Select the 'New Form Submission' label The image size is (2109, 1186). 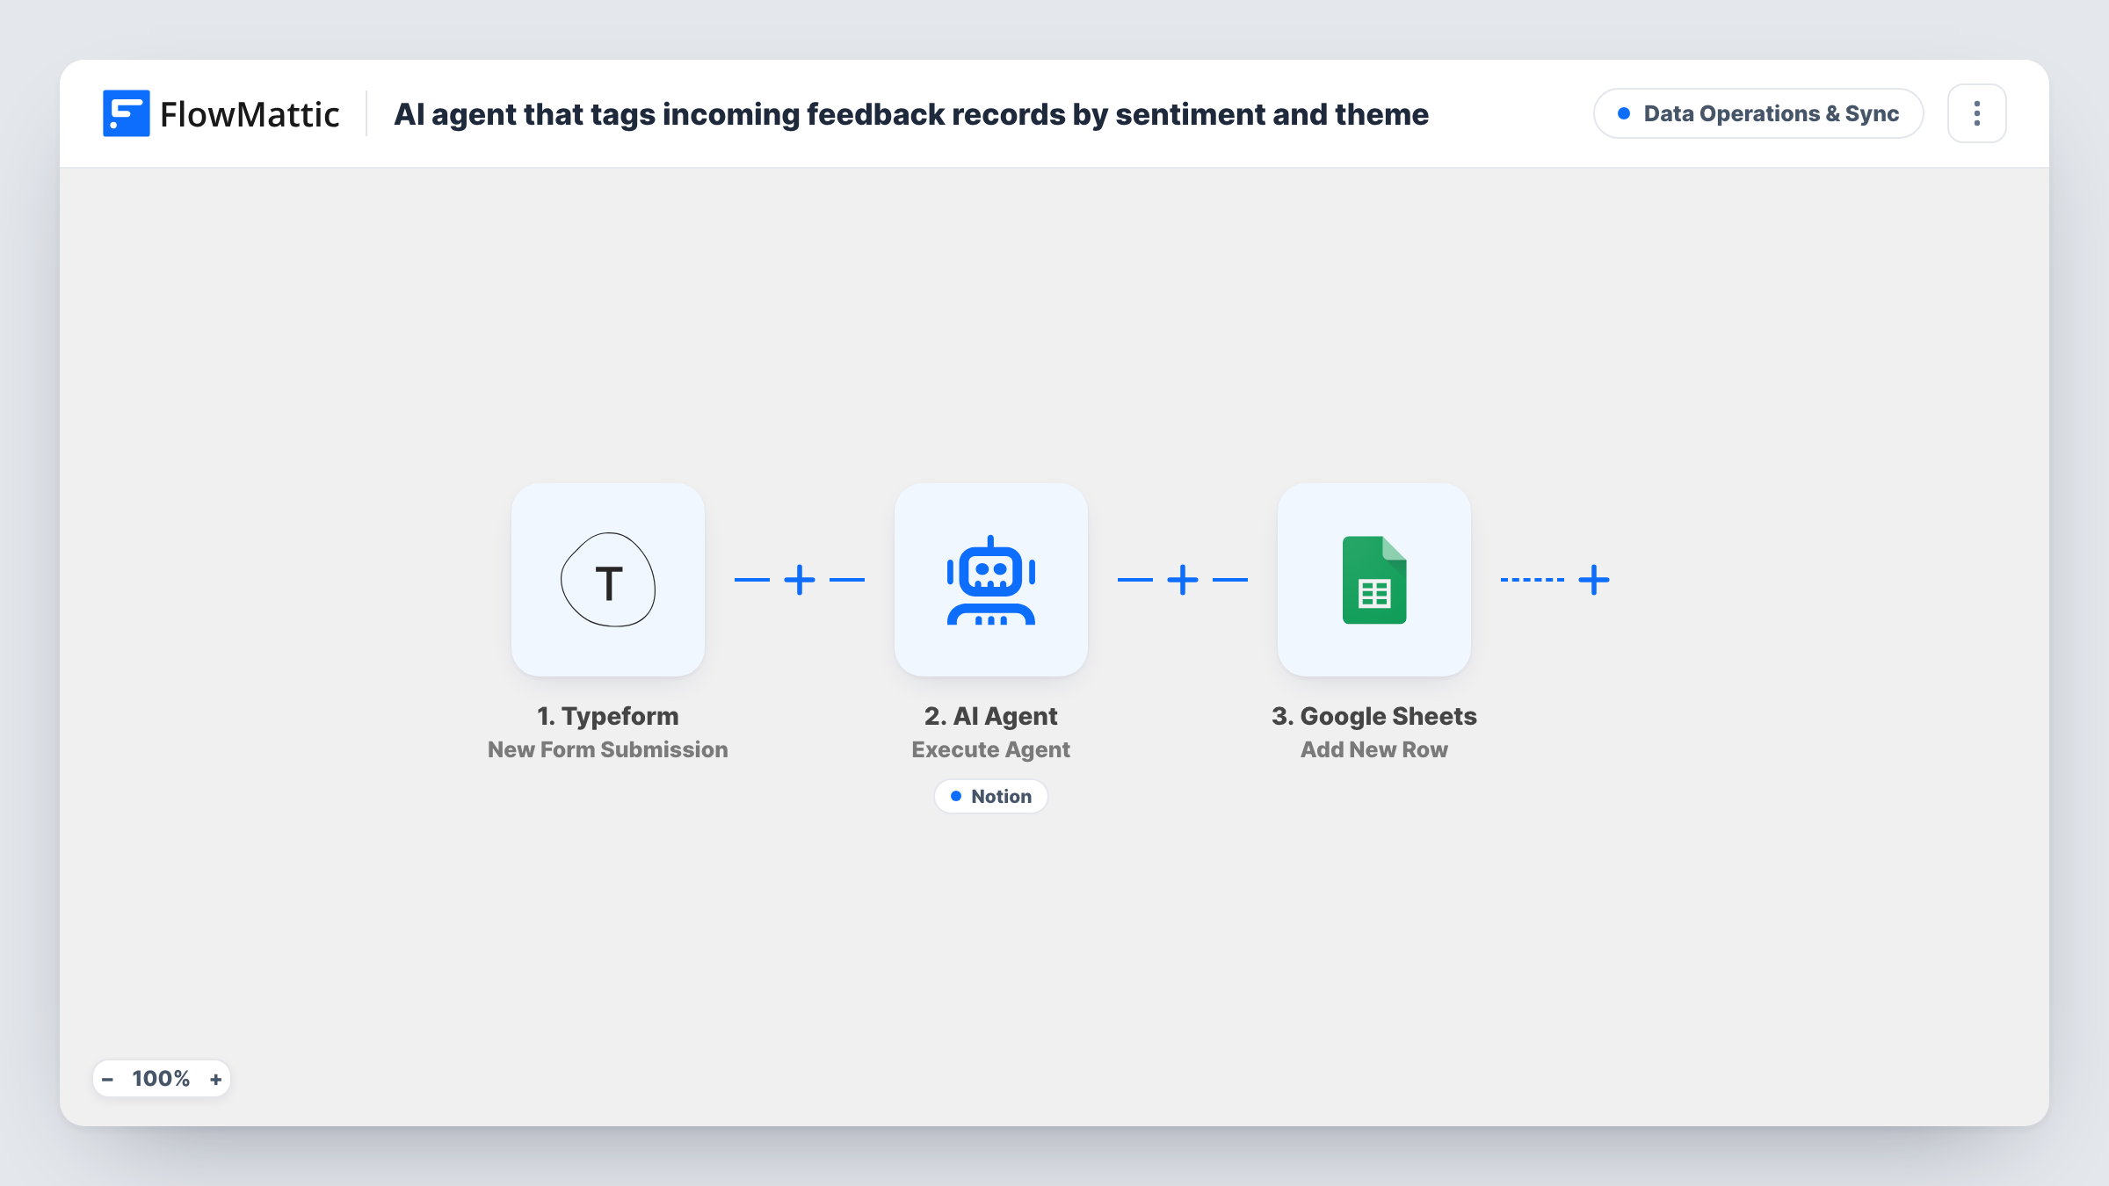608,749
